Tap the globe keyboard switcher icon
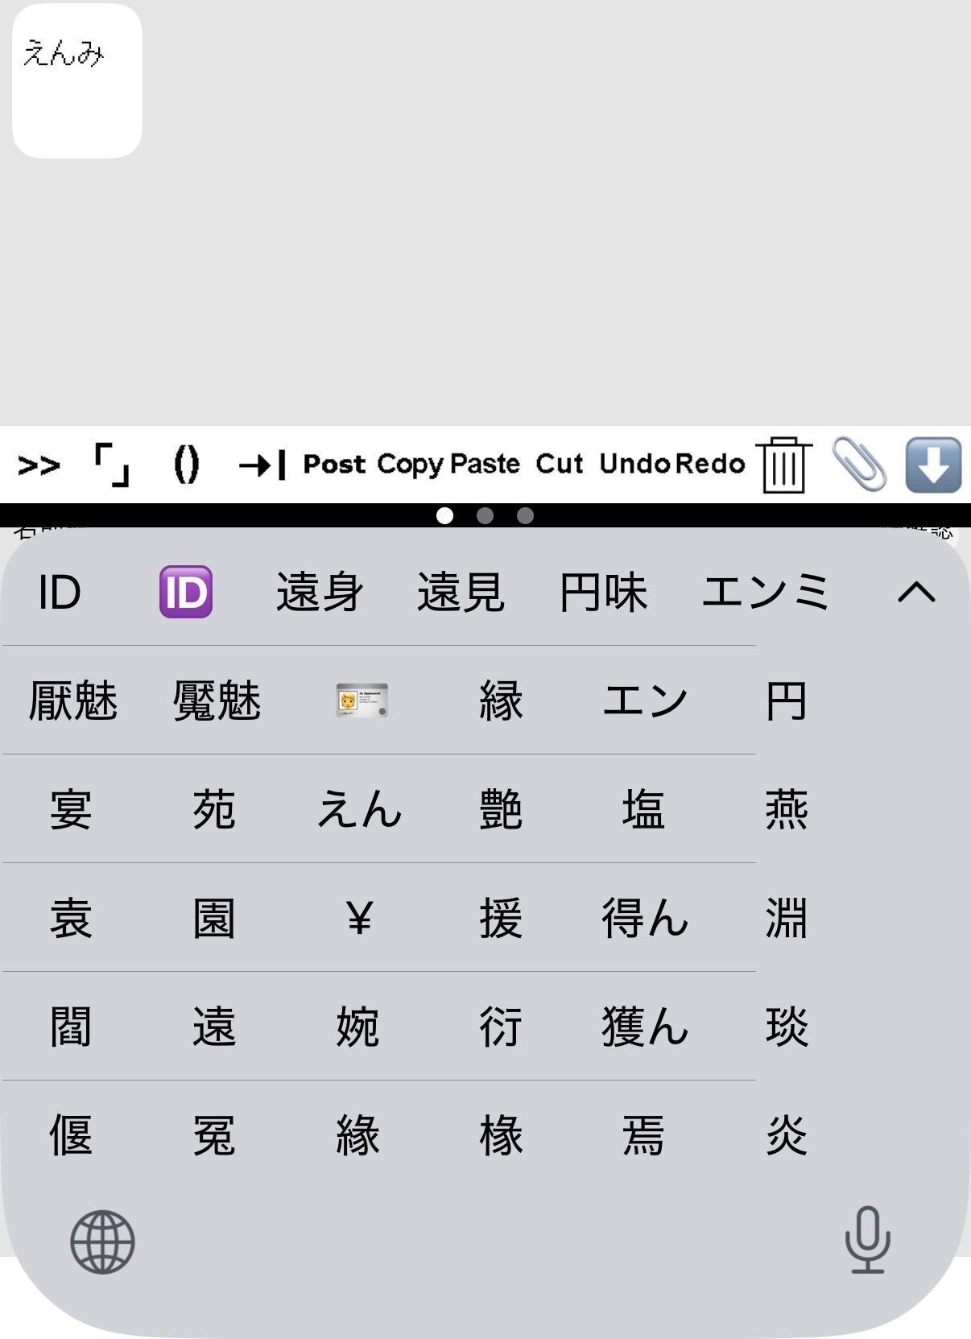This screenshot has width=971, height=1339. pyautogui.click(x=102, y=1242)
